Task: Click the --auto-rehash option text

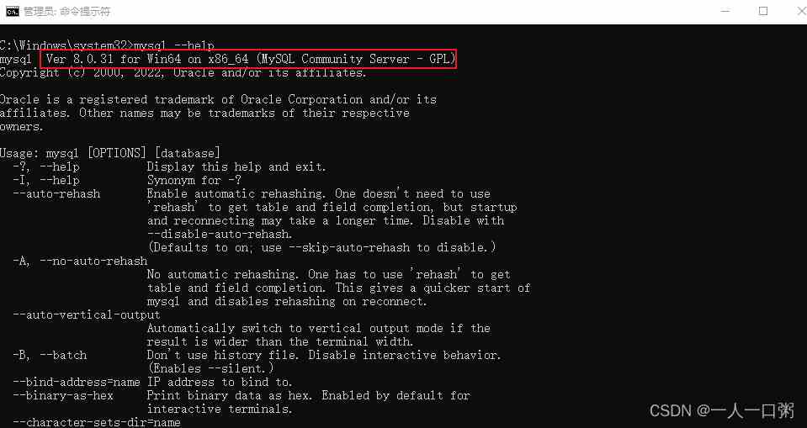Action: coord(56,194)
